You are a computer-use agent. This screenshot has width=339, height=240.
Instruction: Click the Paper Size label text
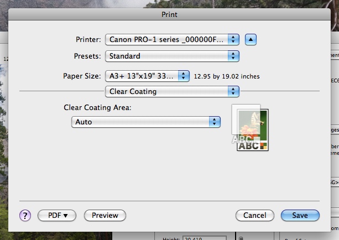[82, 76]
